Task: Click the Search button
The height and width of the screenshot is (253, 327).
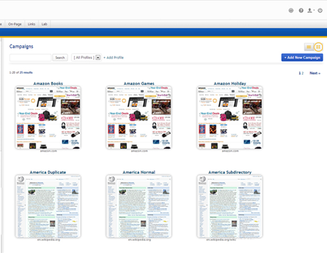Action: [x=60, y=57]
